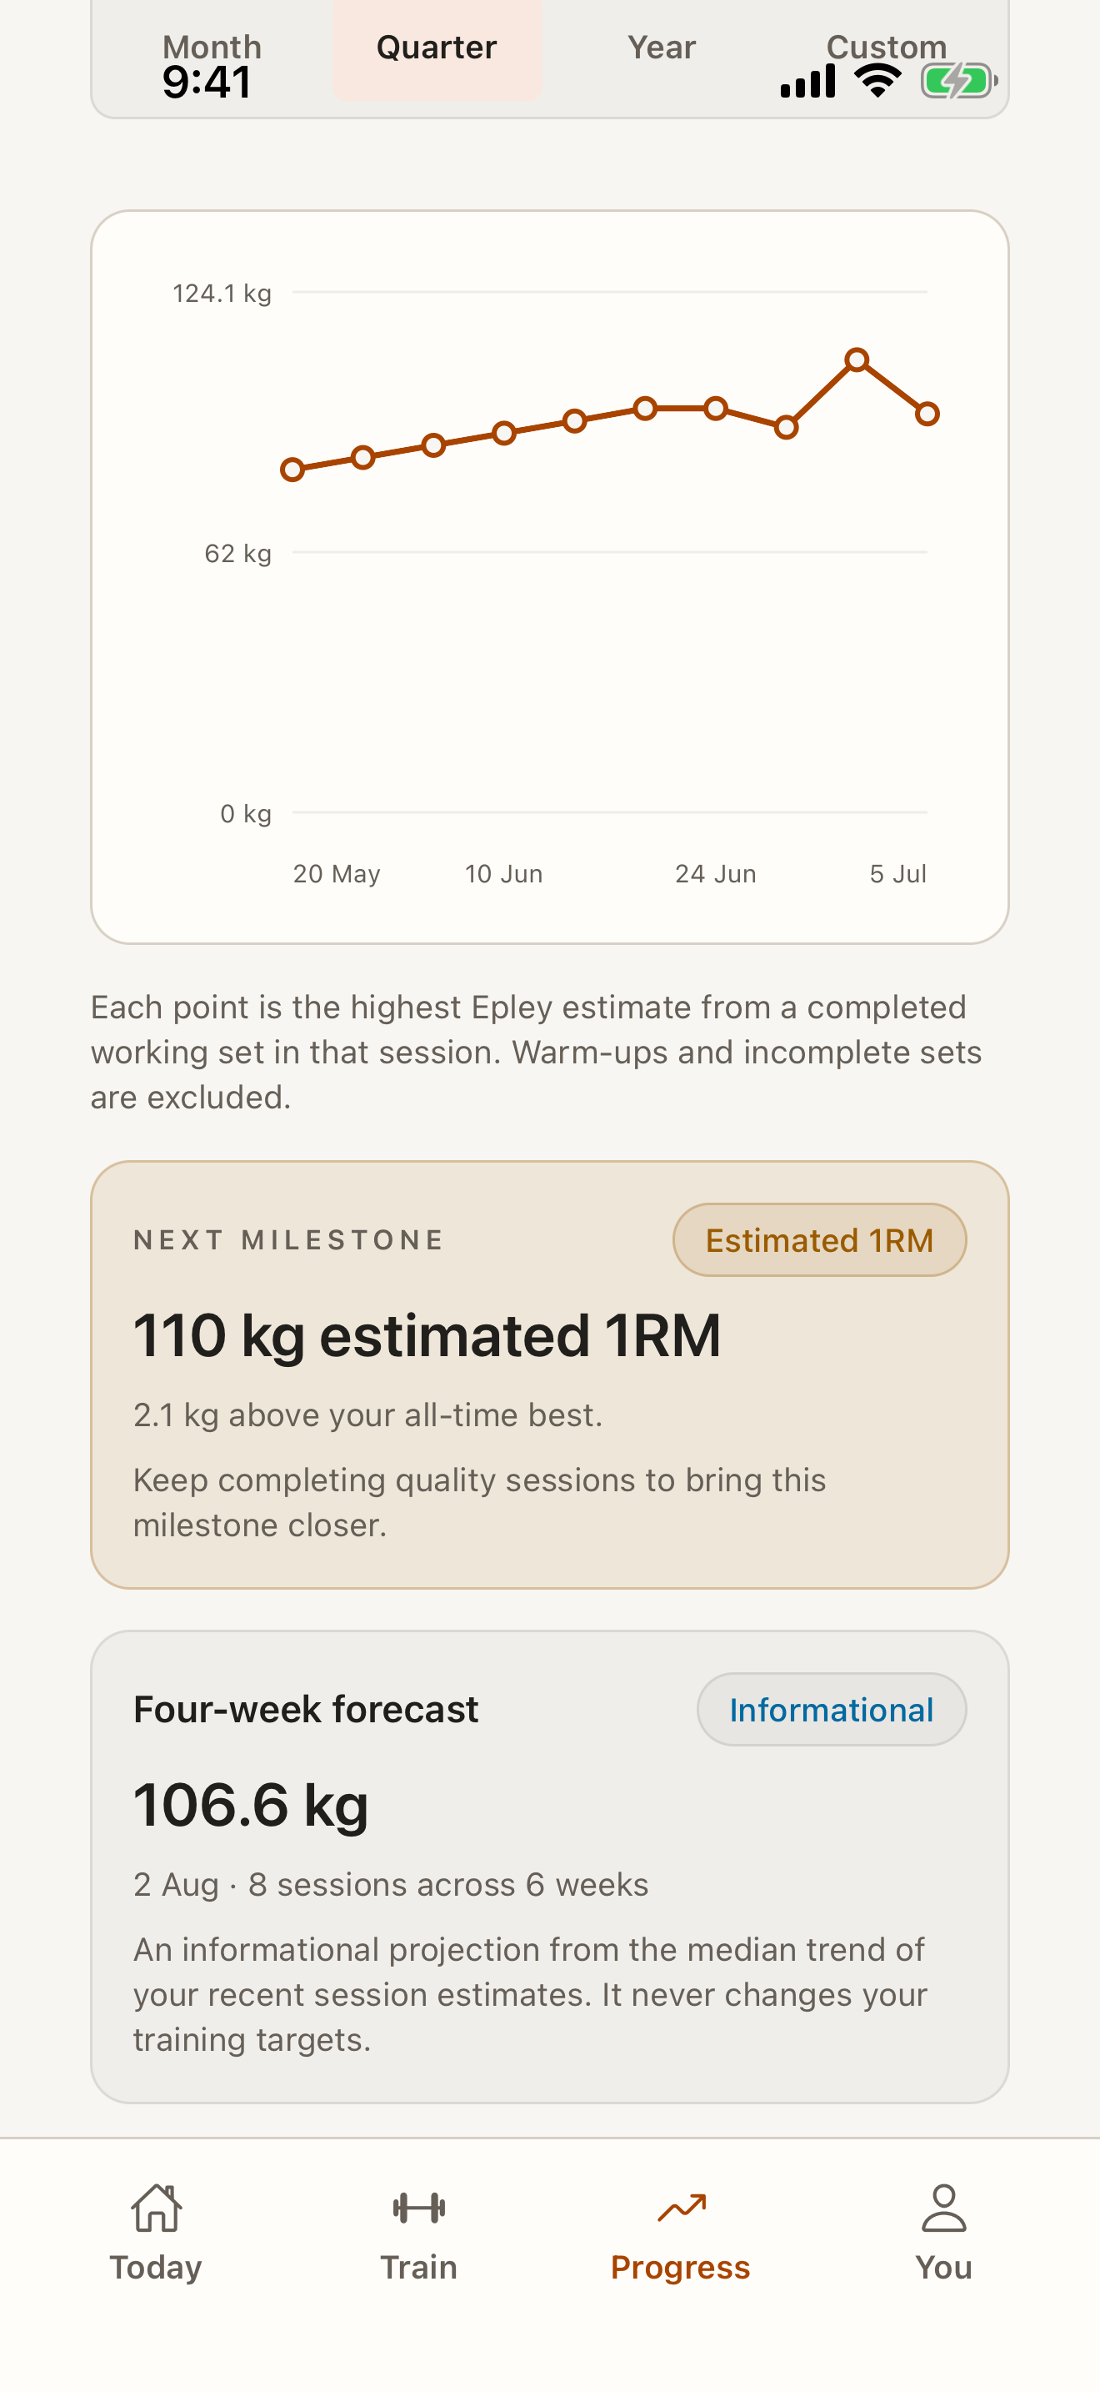Select the first chart point near 20 May
This screenshot has width=1100, height=2392.
click(293, 470)
